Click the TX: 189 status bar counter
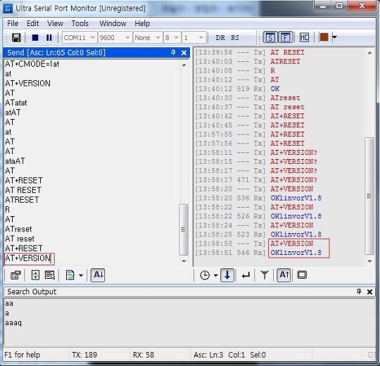The image size is (380, 366). click(84, 355)
